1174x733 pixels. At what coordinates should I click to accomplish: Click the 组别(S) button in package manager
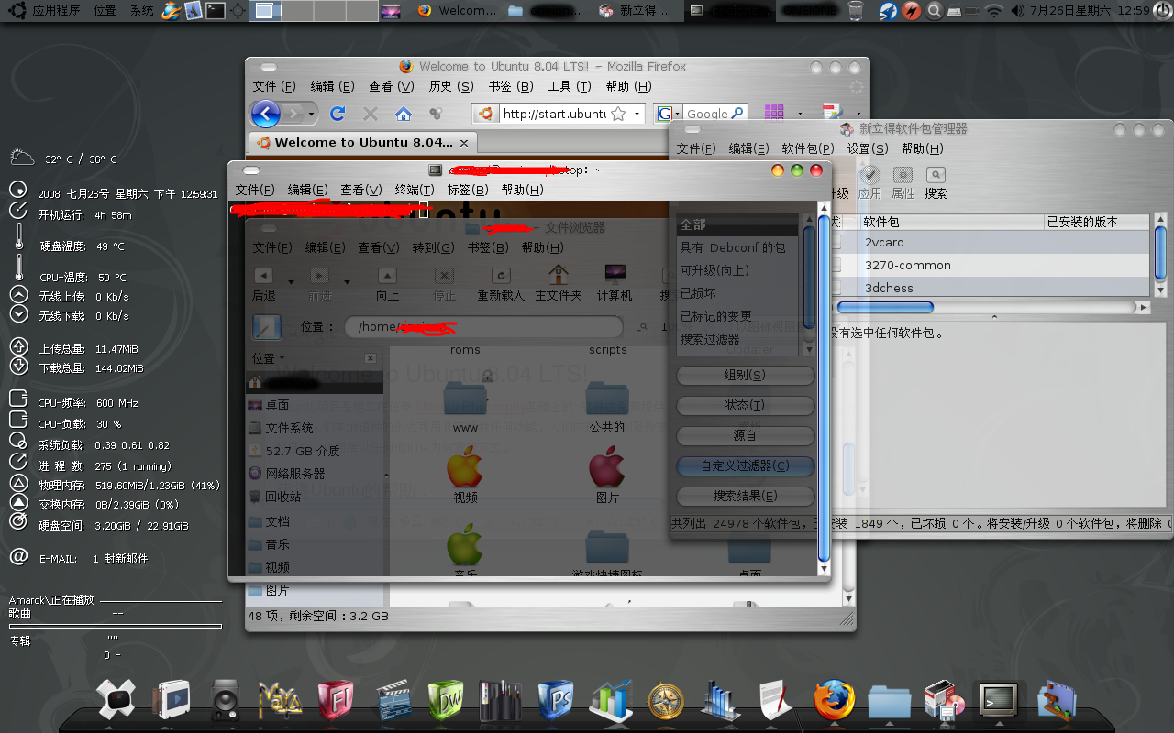(745, 375)
